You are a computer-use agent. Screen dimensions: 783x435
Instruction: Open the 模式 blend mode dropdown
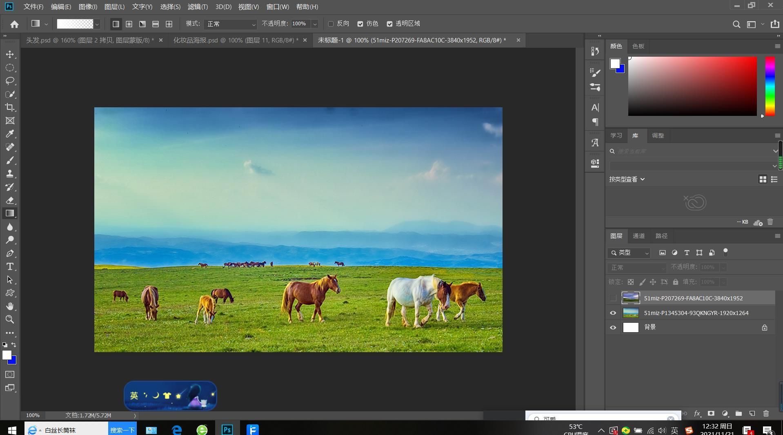point(230,24)
